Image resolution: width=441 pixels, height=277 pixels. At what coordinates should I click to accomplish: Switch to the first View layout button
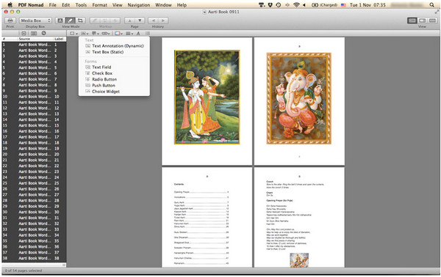412,21
